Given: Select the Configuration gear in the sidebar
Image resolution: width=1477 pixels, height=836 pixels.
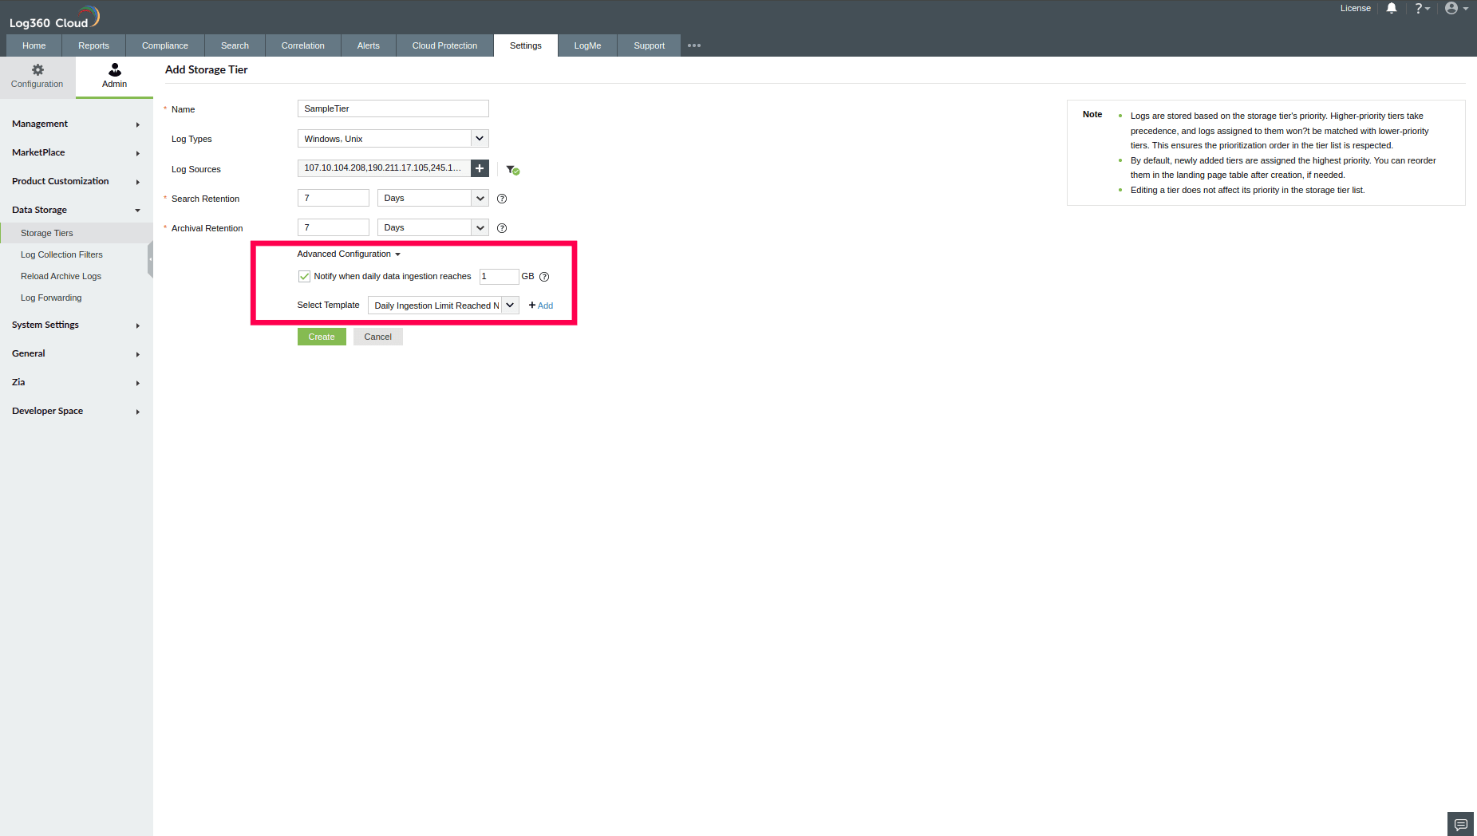Looking at the screenshot, I should 37,76.
